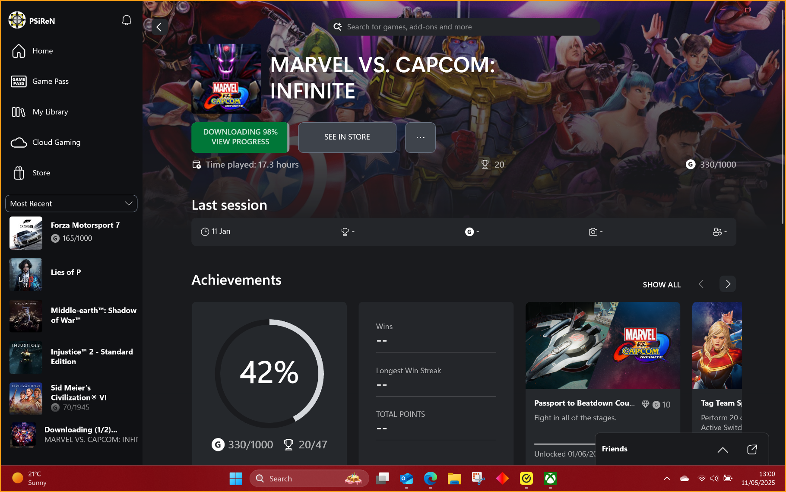
Task: Open the weather widget showing 21°C Sunny
Action: click(29, 479)
